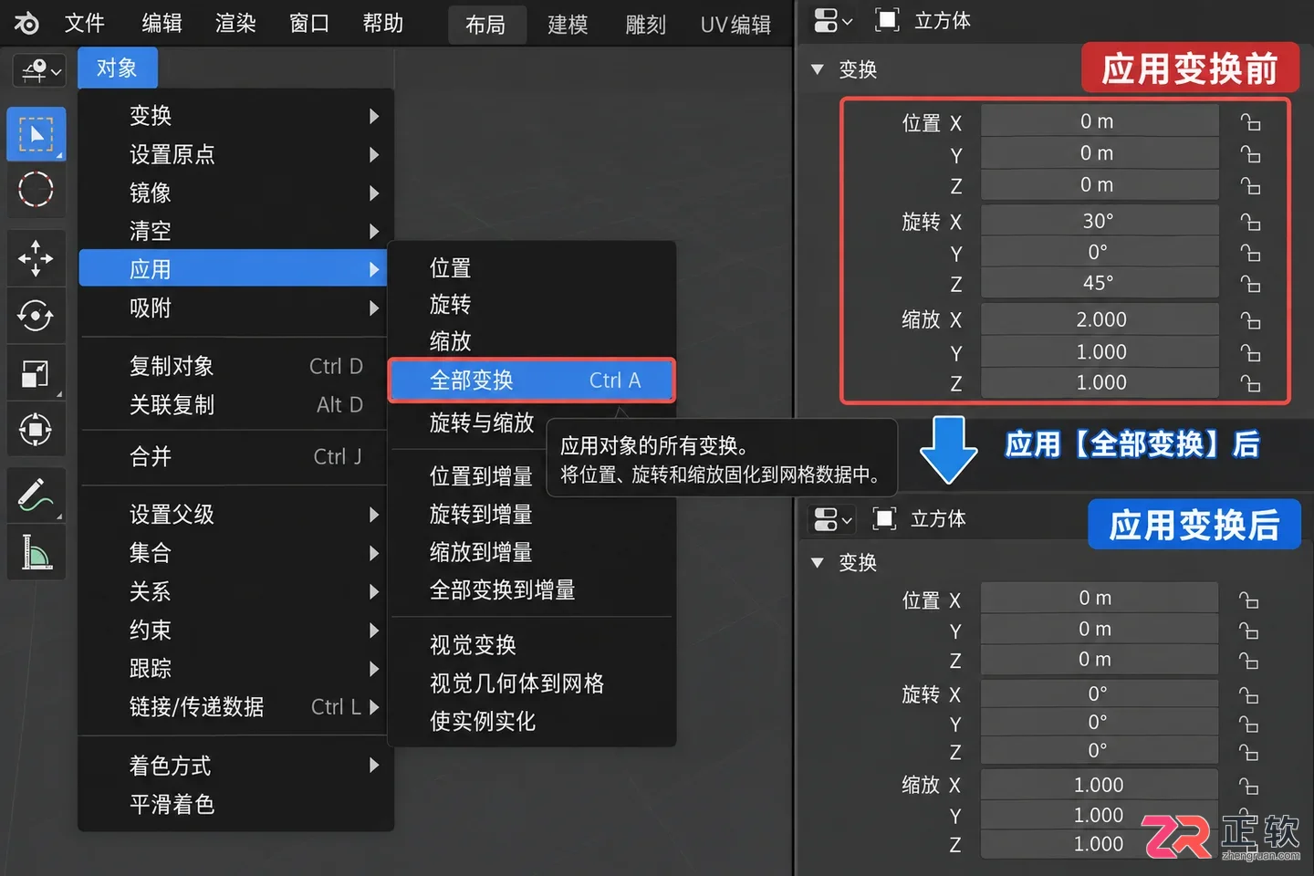Toggle lock for 旋转 X 30° field
The image size is (1314, 876).
click(1250, 222)
